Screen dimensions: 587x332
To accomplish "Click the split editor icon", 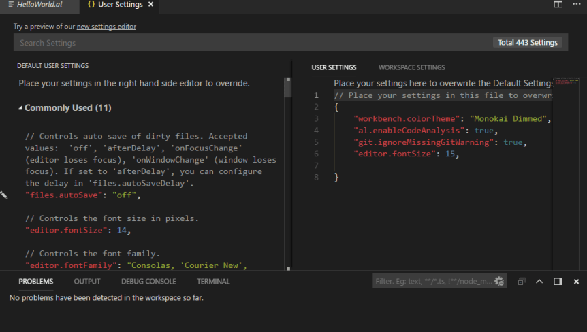I will [558, 5].
